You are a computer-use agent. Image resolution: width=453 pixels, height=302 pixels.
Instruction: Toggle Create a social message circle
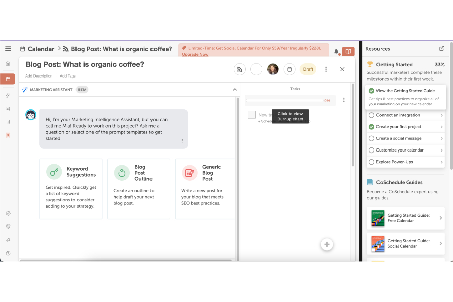(371, 139)
